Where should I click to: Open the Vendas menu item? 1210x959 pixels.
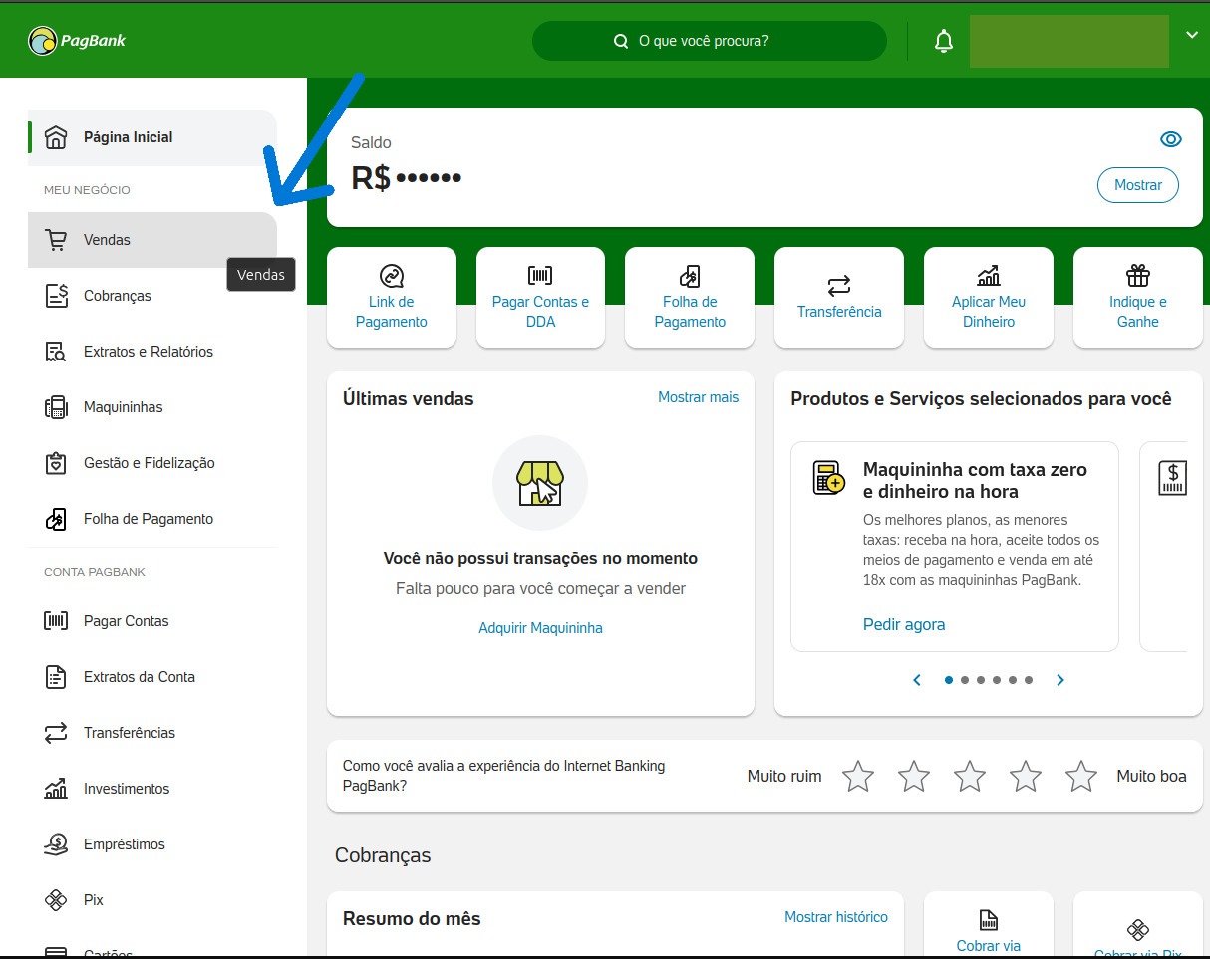(x=152, y=240)
